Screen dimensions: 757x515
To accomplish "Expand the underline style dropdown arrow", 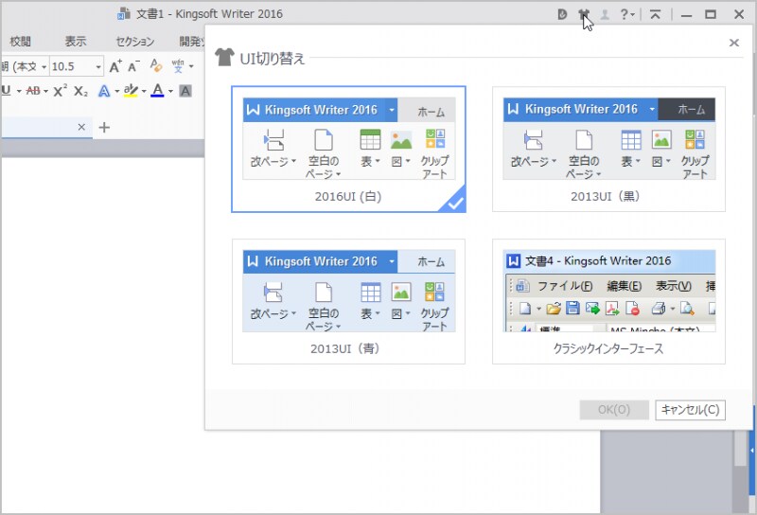I will click(19, 91).
